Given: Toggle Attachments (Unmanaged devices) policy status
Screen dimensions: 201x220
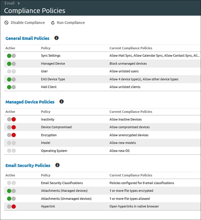Looking at the screenshot, I should pyautogui.click(x=11, y=199).
